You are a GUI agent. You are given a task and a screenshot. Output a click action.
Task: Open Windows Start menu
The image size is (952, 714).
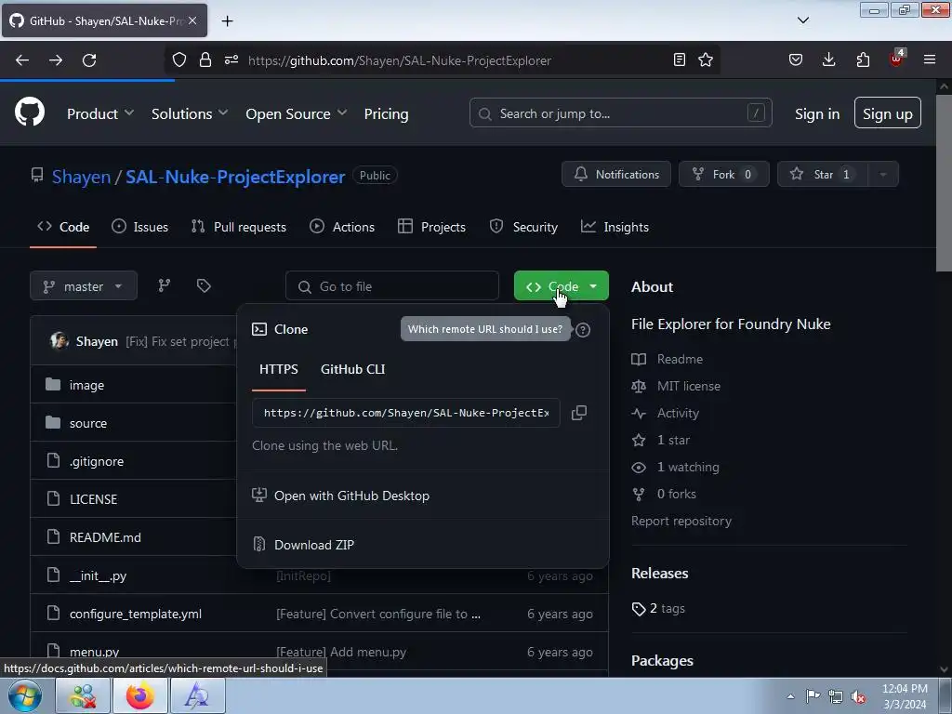25,695
